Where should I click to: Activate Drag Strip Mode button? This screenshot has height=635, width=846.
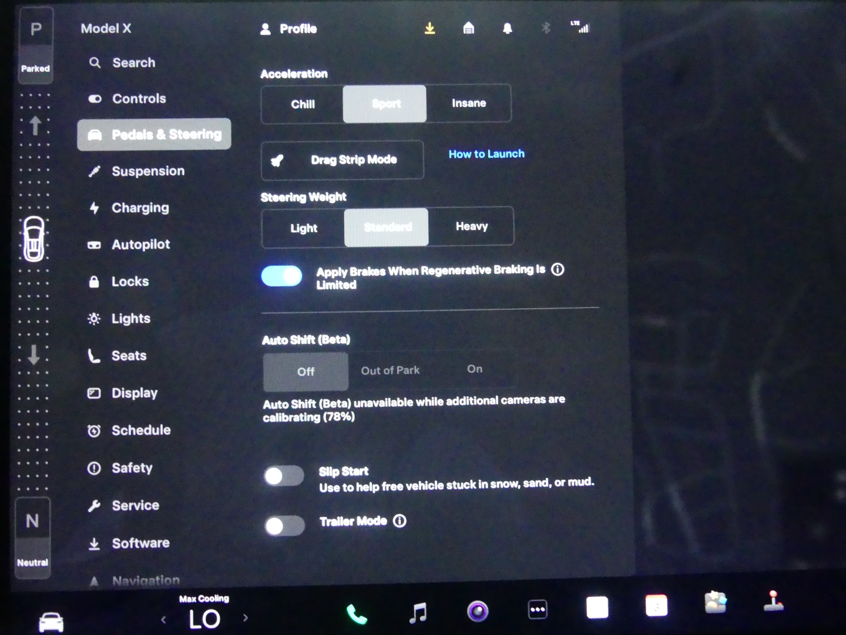[342, 160]
